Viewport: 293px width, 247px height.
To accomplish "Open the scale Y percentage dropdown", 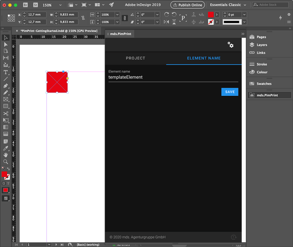I will click(117, 22).
